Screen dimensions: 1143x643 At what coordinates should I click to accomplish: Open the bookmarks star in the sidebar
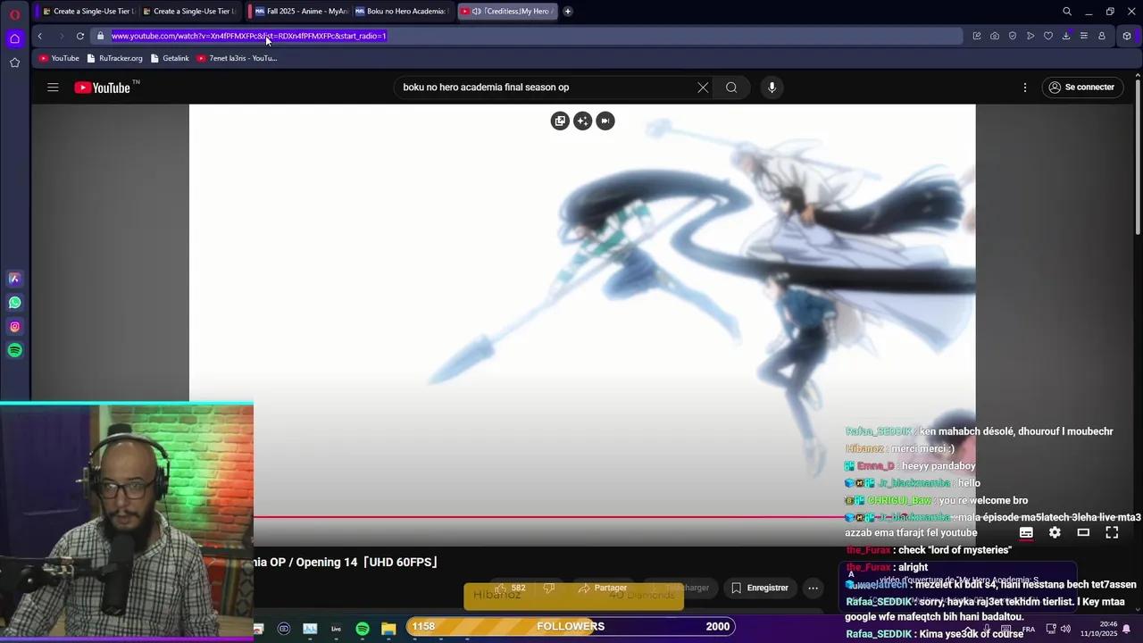pos(14,63)
